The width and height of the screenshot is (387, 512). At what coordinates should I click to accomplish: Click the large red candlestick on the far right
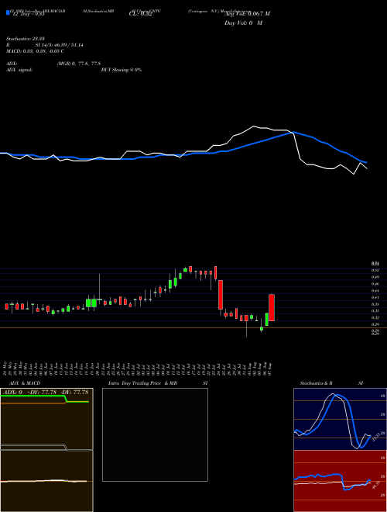click(272, 308)
